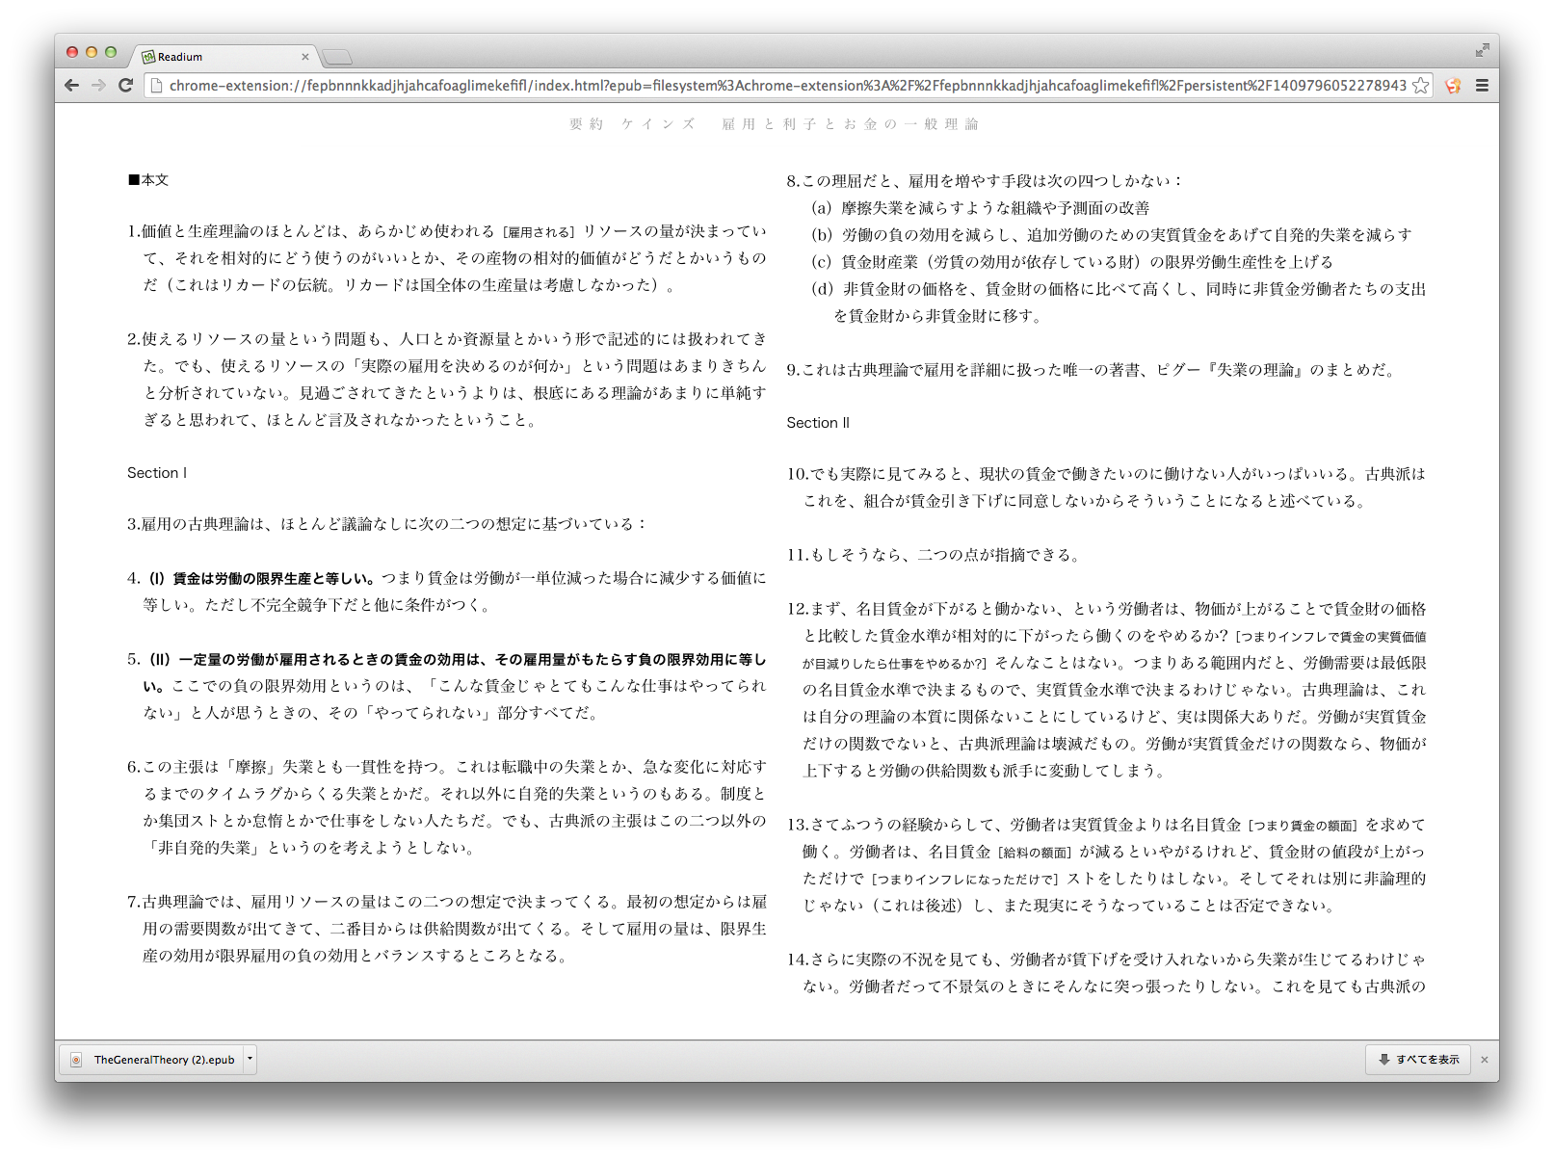This screenshot has width=1554, height=1158.
Task: Click paragraph 3 about 雇用の古典理論
Action: point(387,524)
